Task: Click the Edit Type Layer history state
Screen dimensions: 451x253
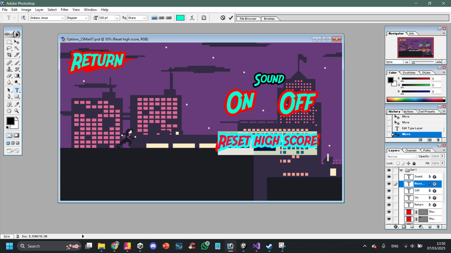Action: point(412,128)
